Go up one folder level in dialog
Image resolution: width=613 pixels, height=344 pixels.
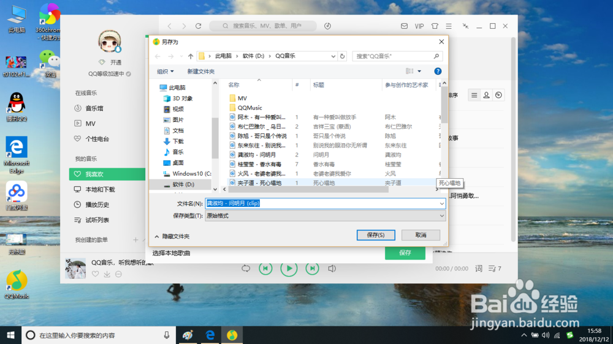coord(191,56)
